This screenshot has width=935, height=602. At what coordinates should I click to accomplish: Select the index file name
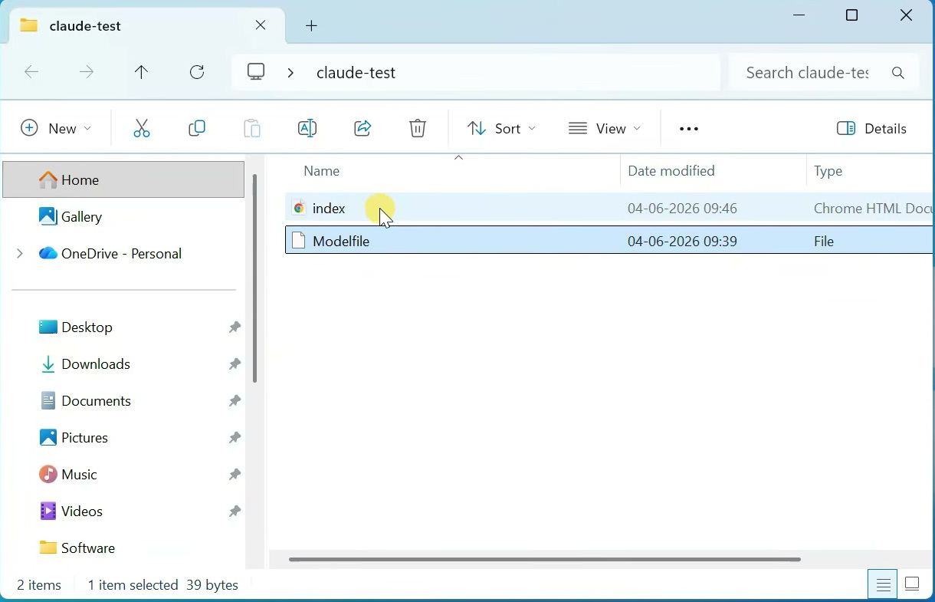coord(330,209)
